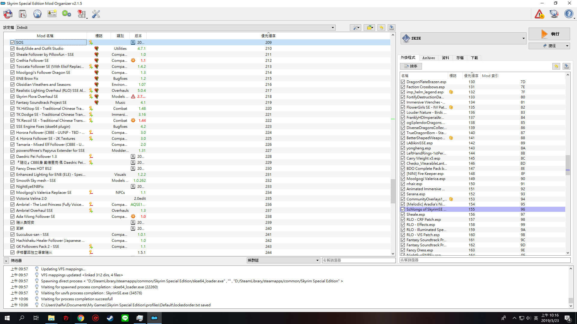Viewport: 577px width, 324px height.
Task: Open the no-groups dropdown below mod list
Action: (283, 260)
